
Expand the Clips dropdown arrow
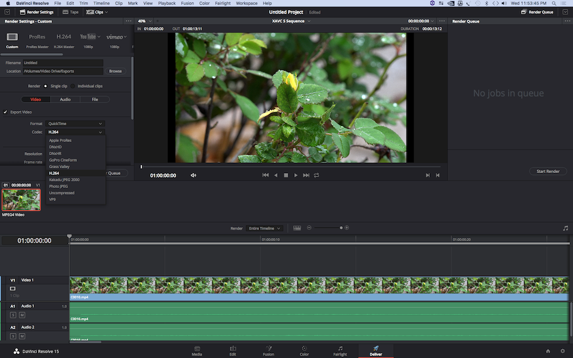(x=106, y=12)
